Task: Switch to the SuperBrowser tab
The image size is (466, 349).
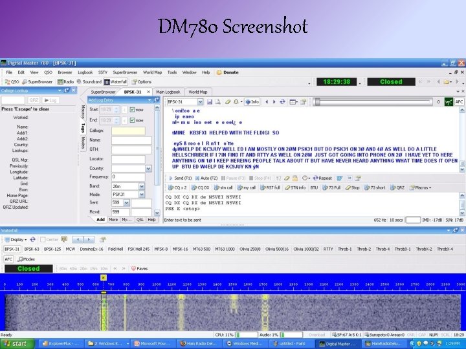Action: [x=103, y=92]
